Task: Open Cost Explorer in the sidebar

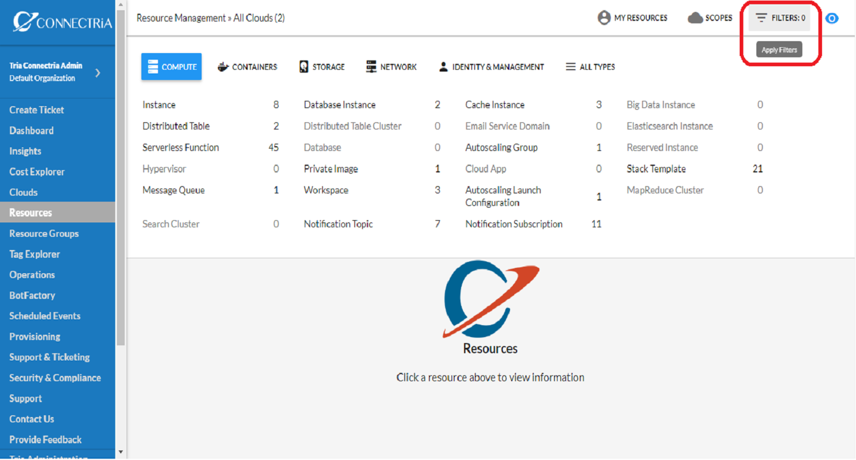Action: [37, 172]
